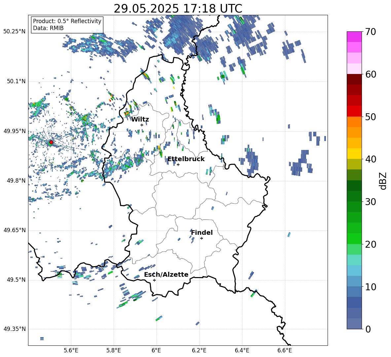Image resolution: width=391 pixels, height=357 pixels.
Task: Click the 49.95°N latitude tick label
Action: pyautogui.click(x=15, y=131)
